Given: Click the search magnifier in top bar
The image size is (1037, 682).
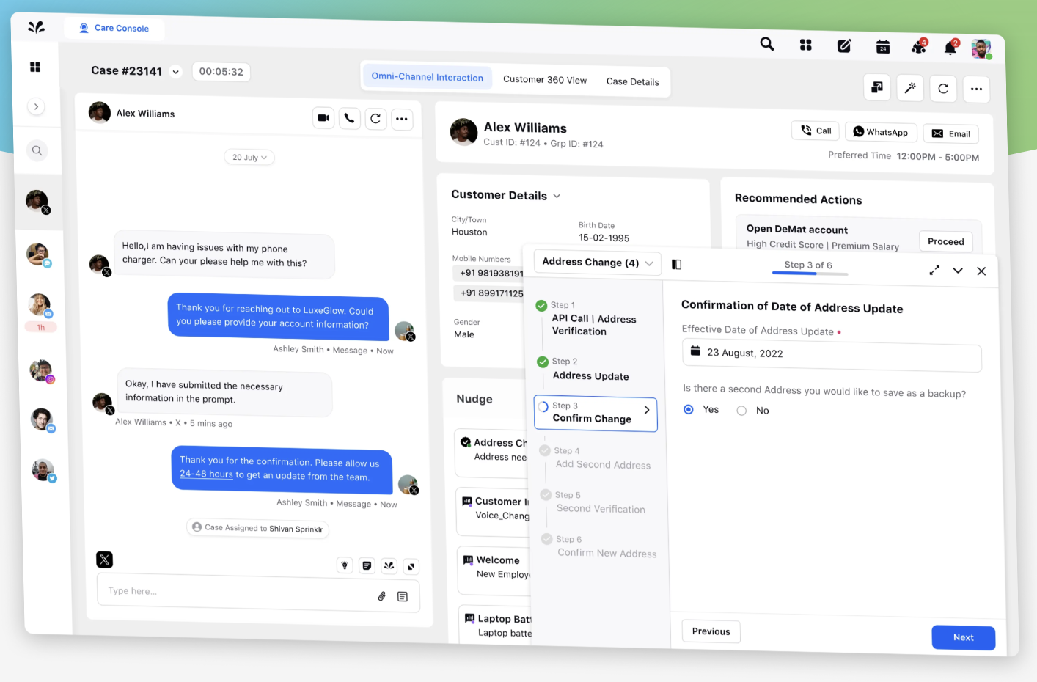Looking at the screenshot, I should coord(767,44).
